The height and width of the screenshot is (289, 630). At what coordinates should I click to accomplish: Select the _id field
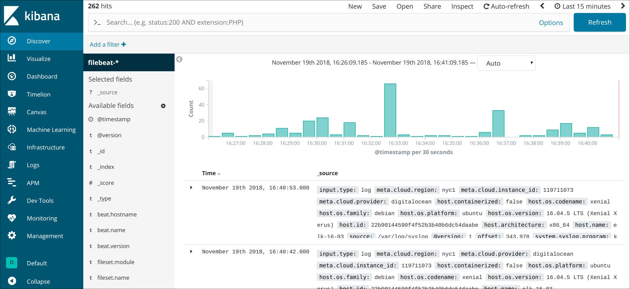(x=101, y=151)
